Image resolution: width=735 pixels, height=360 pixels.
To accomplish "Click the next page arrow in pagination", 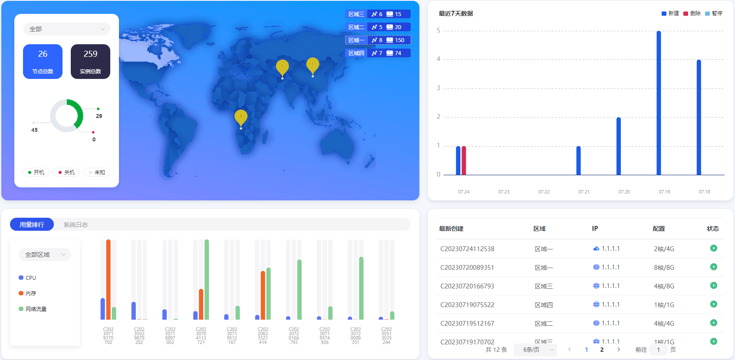I will click(619, 350).
